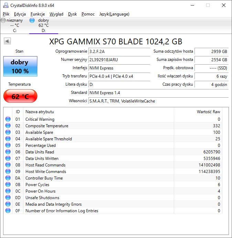Minimize the CrystalDiskInfo window
Image resolution: width=232 pixels, height=238 pixels.
(192, 5)
